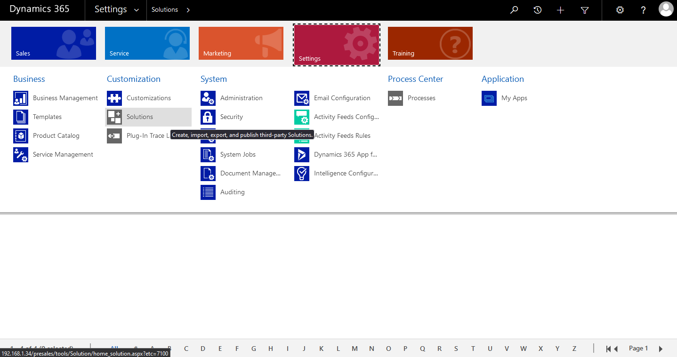Open the My Apps link
The image size is (677, 357).
[514, 98]
